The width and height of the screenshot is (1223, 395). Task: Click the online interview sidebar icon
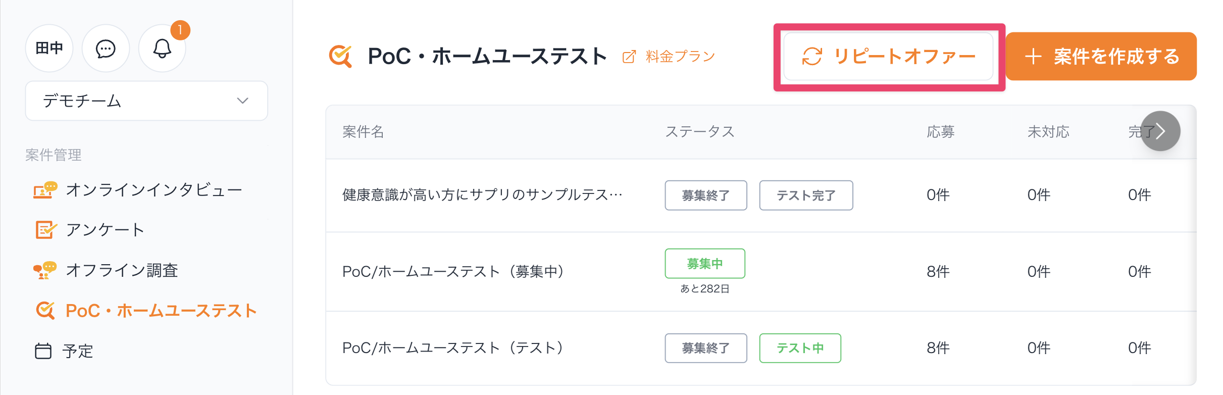[x=45, y=190]
